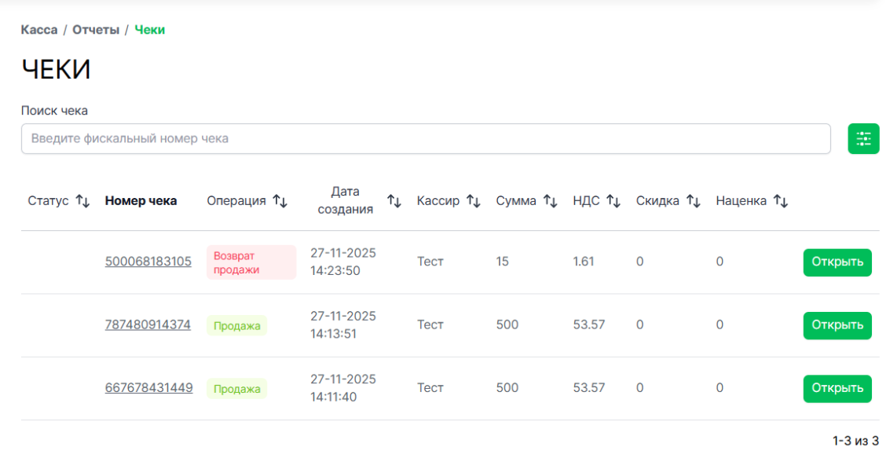Sort by Наценка column arrows
This screenshot has width=890, height=458.
[x=780, y=201]
